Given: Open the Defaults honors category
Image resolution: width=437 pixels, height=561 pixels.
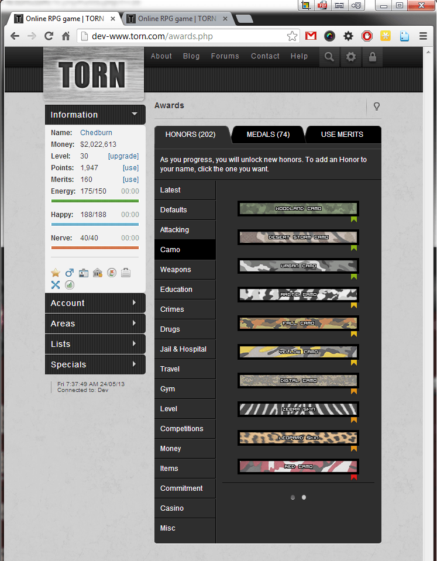Looking at the screenshot, I should tap(185, 210).
